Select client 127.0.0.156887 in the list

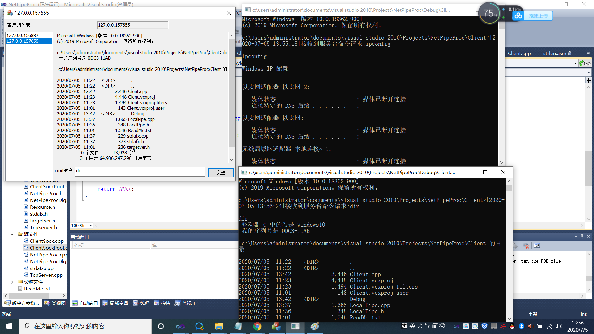tap(29, 36)
